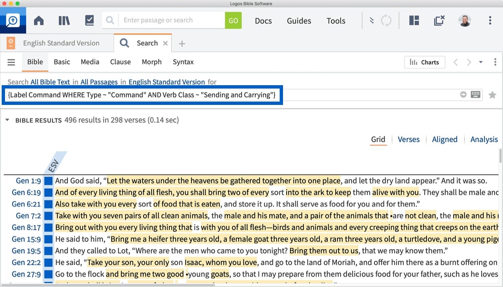This screenshot has height=287, width=503.
Task: Select the Bible search type tab
Action: point(35,62)
